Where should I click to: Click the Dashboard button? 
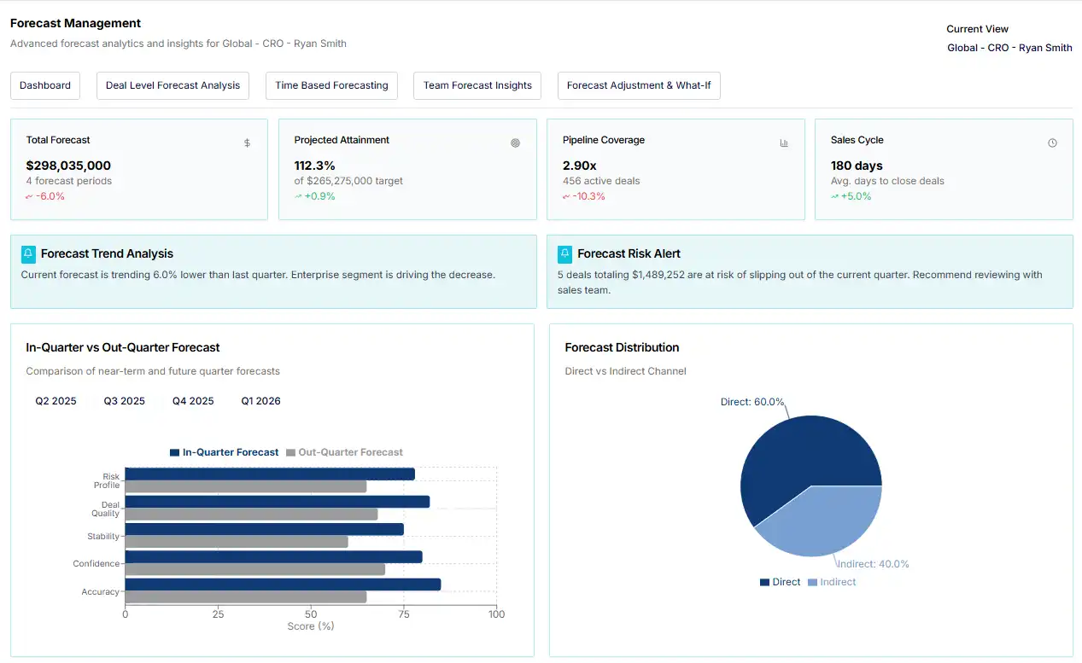(x=44, y=85)
